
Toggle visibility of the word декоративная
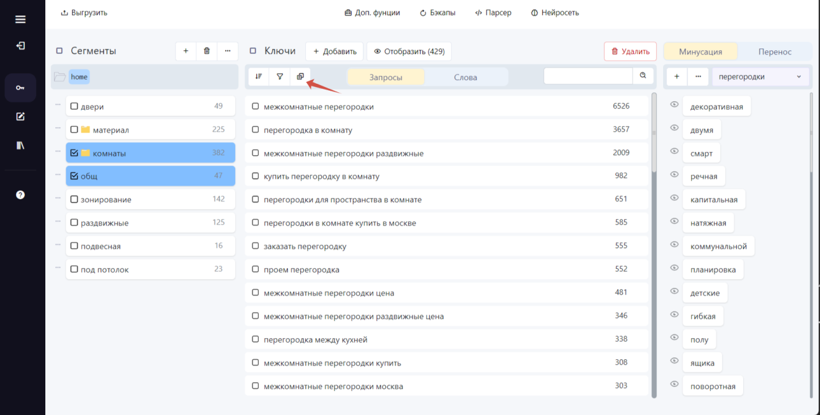674,105
